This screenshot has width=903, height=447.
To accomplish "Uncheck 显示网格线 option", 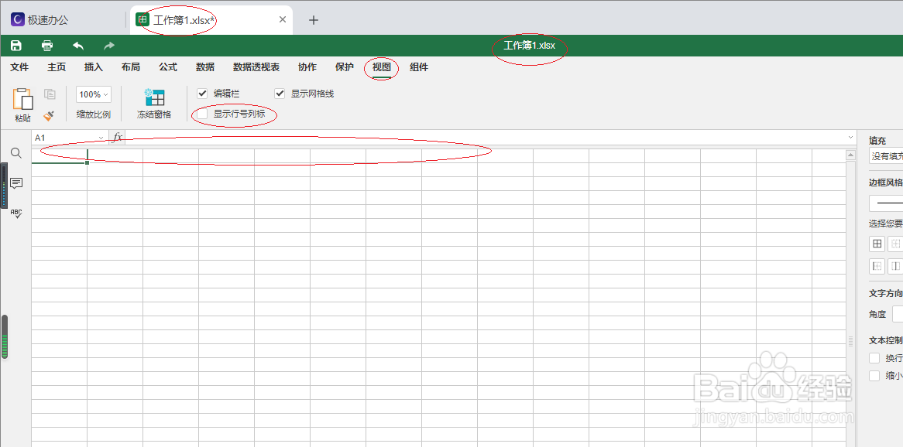I will click(280, 94).
